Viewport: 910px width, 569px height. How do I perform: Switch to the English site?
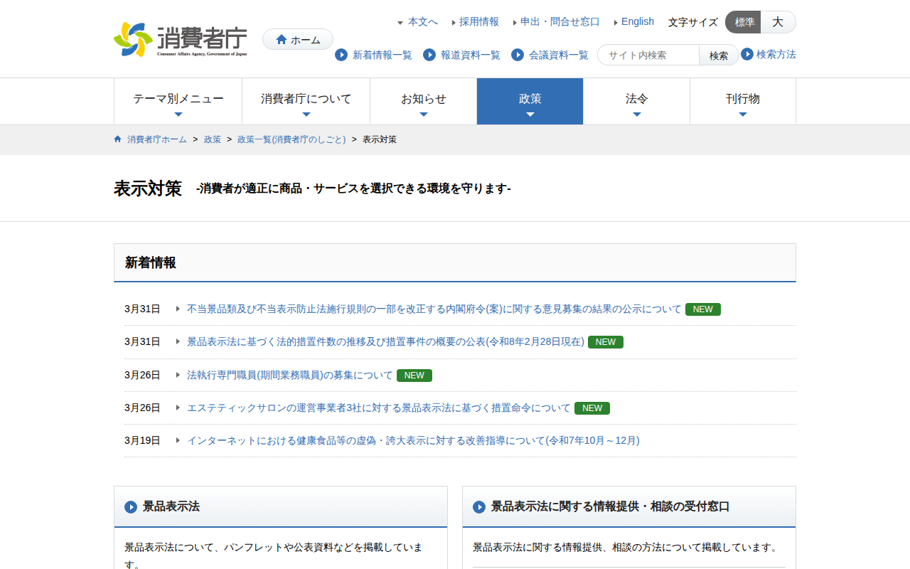click(637, 21)
